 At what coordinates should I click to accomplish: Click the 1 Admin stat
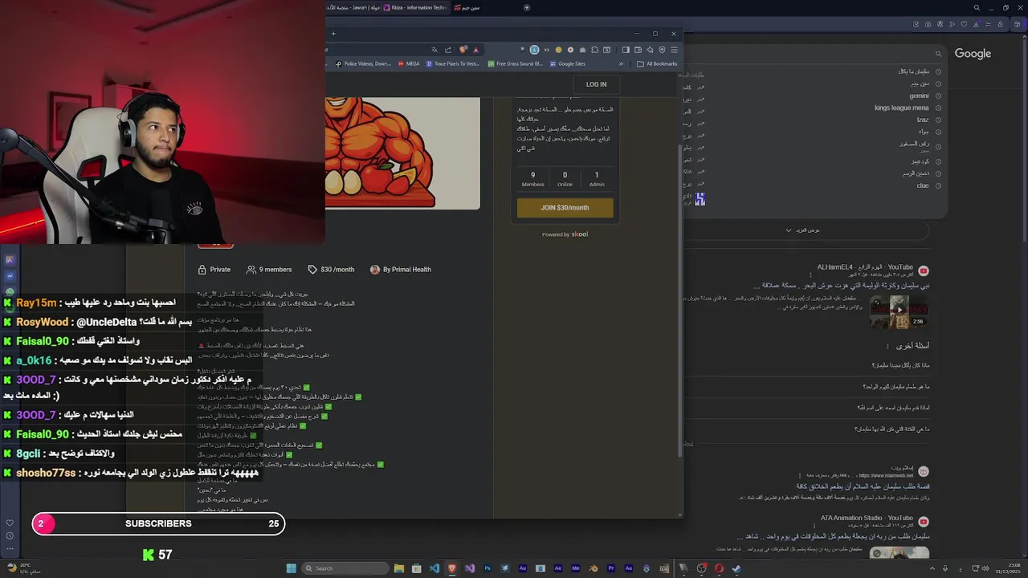[596, 179]
